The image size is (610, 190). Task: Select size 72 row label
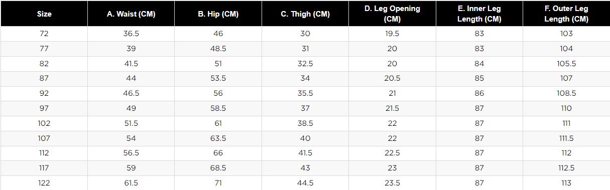click(44, 34)
